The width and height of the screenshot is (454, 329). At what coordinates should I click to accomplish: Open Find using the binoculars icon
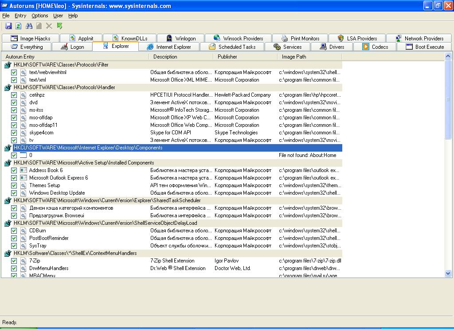point(29,26)
